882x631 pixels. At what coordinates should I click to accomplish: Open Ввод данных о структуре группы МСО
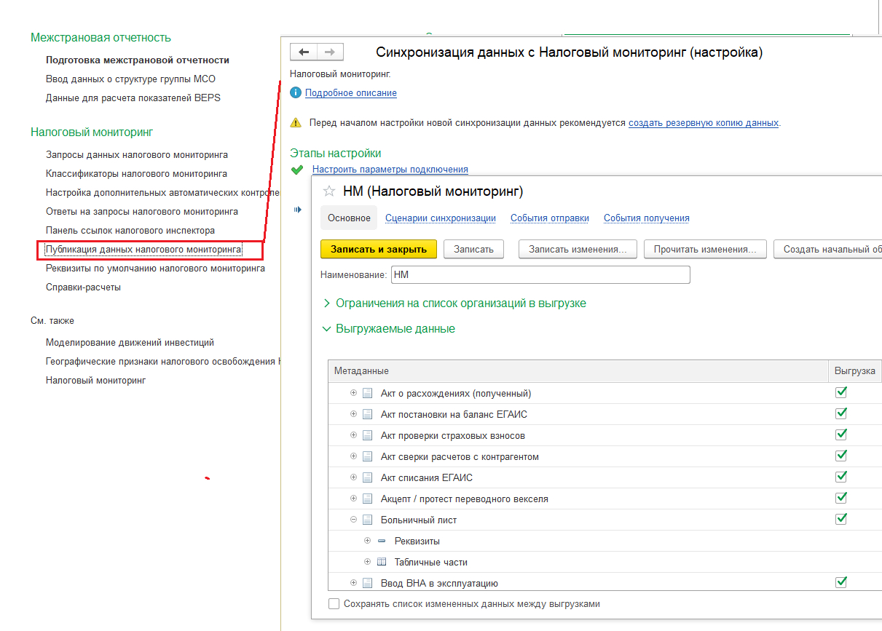(x=130, y=79)
